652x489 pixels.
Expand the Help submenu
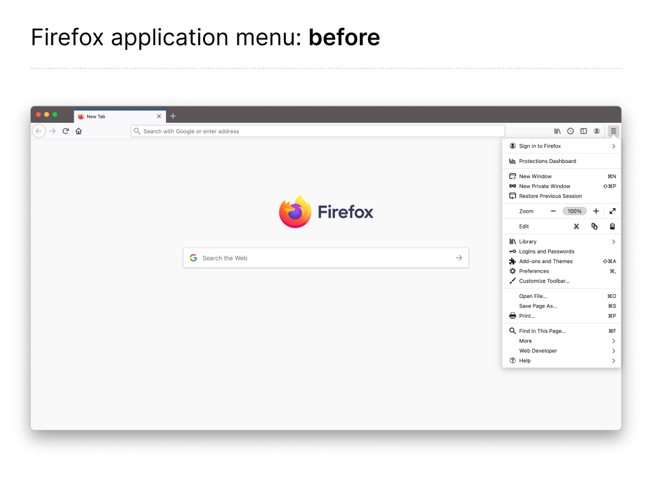[613, 361]
